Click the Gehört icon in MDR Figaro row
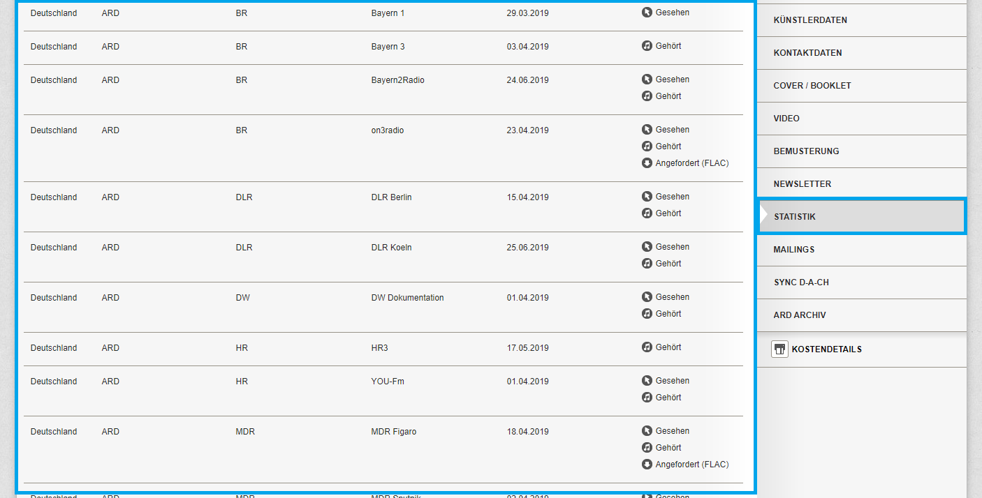 pyautogui.click(x=647, y=448)
